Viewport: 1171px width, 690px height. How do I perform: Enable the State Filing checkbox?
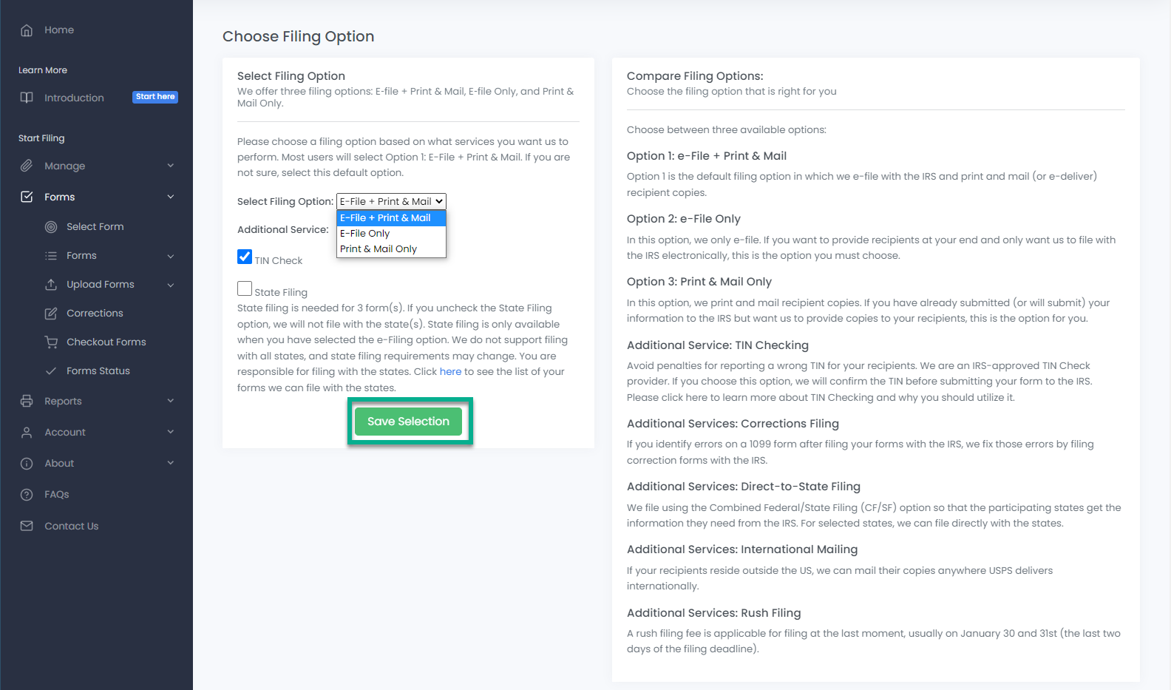245,288
